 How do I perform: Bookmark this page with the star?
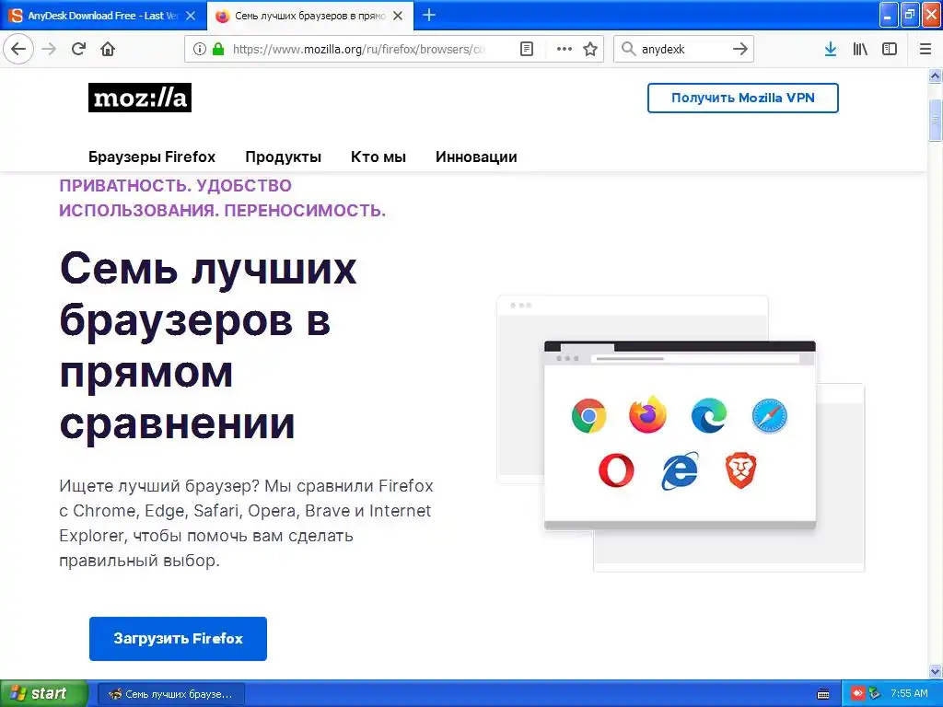click(590, 49)
